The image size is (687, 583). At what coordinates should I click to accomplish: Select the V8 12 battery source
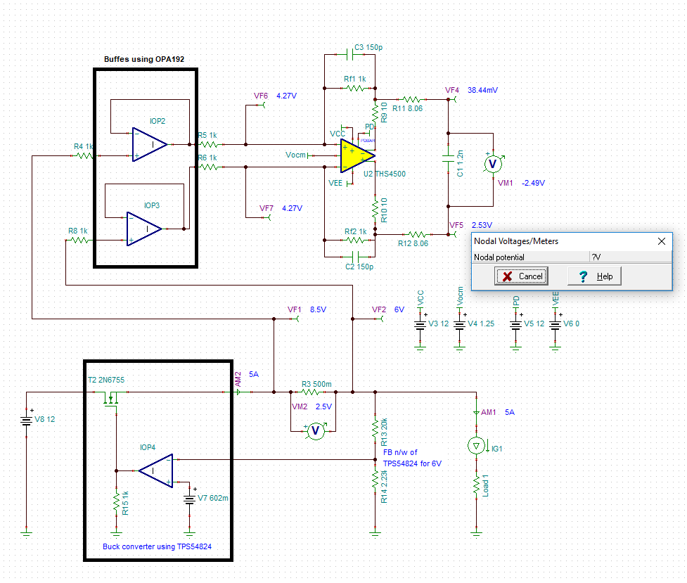(x=26, y=421)
